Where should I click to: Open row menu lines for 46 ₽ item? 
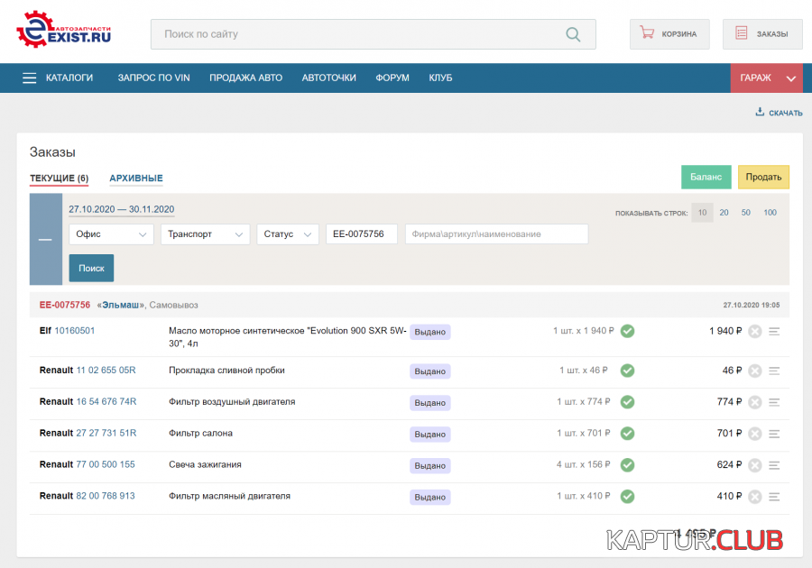click(x=774, y=371)
